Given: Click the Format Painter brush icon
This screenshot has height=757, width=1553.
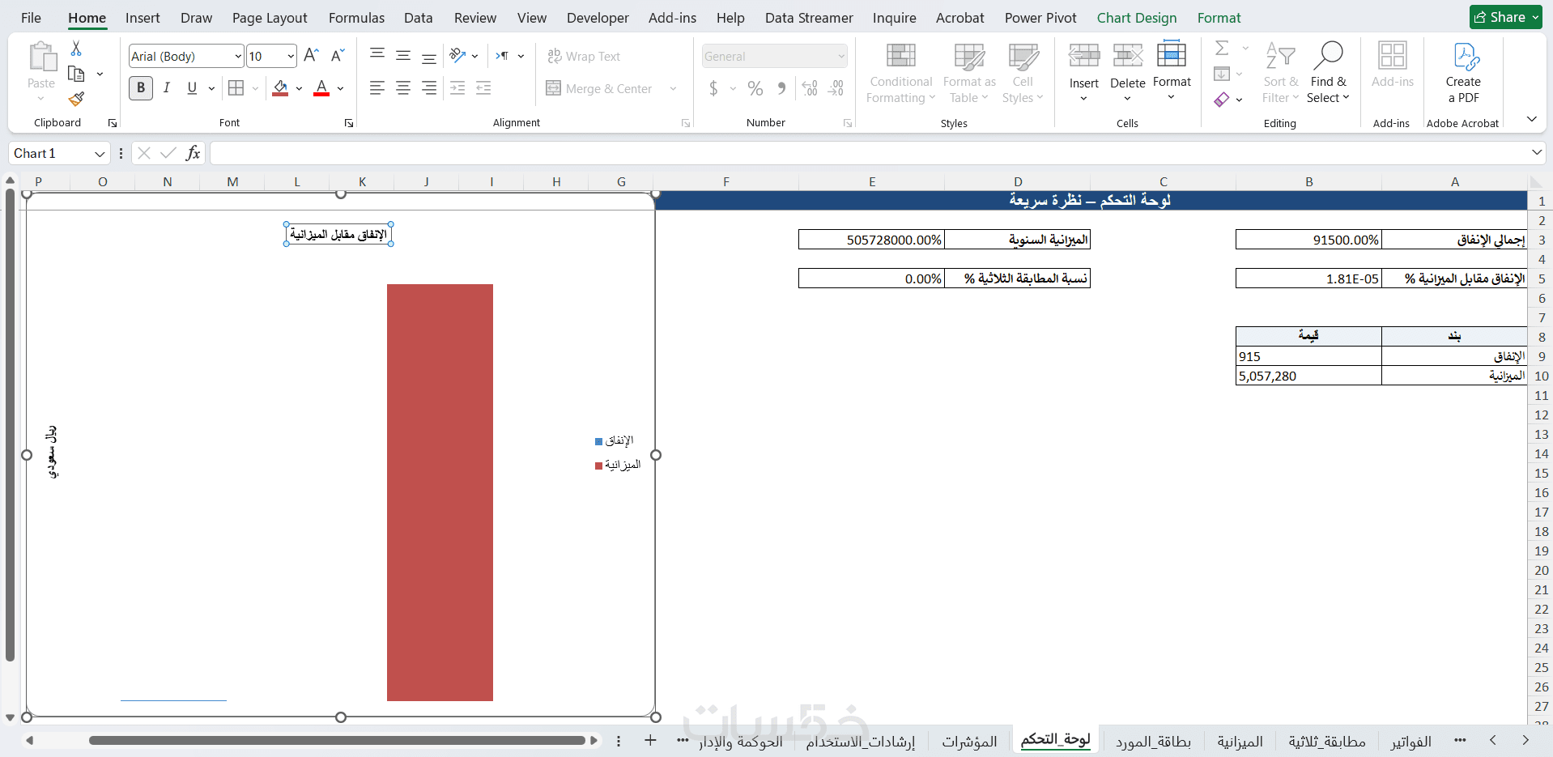Looking at the screenshot, I should click(76, 99).
